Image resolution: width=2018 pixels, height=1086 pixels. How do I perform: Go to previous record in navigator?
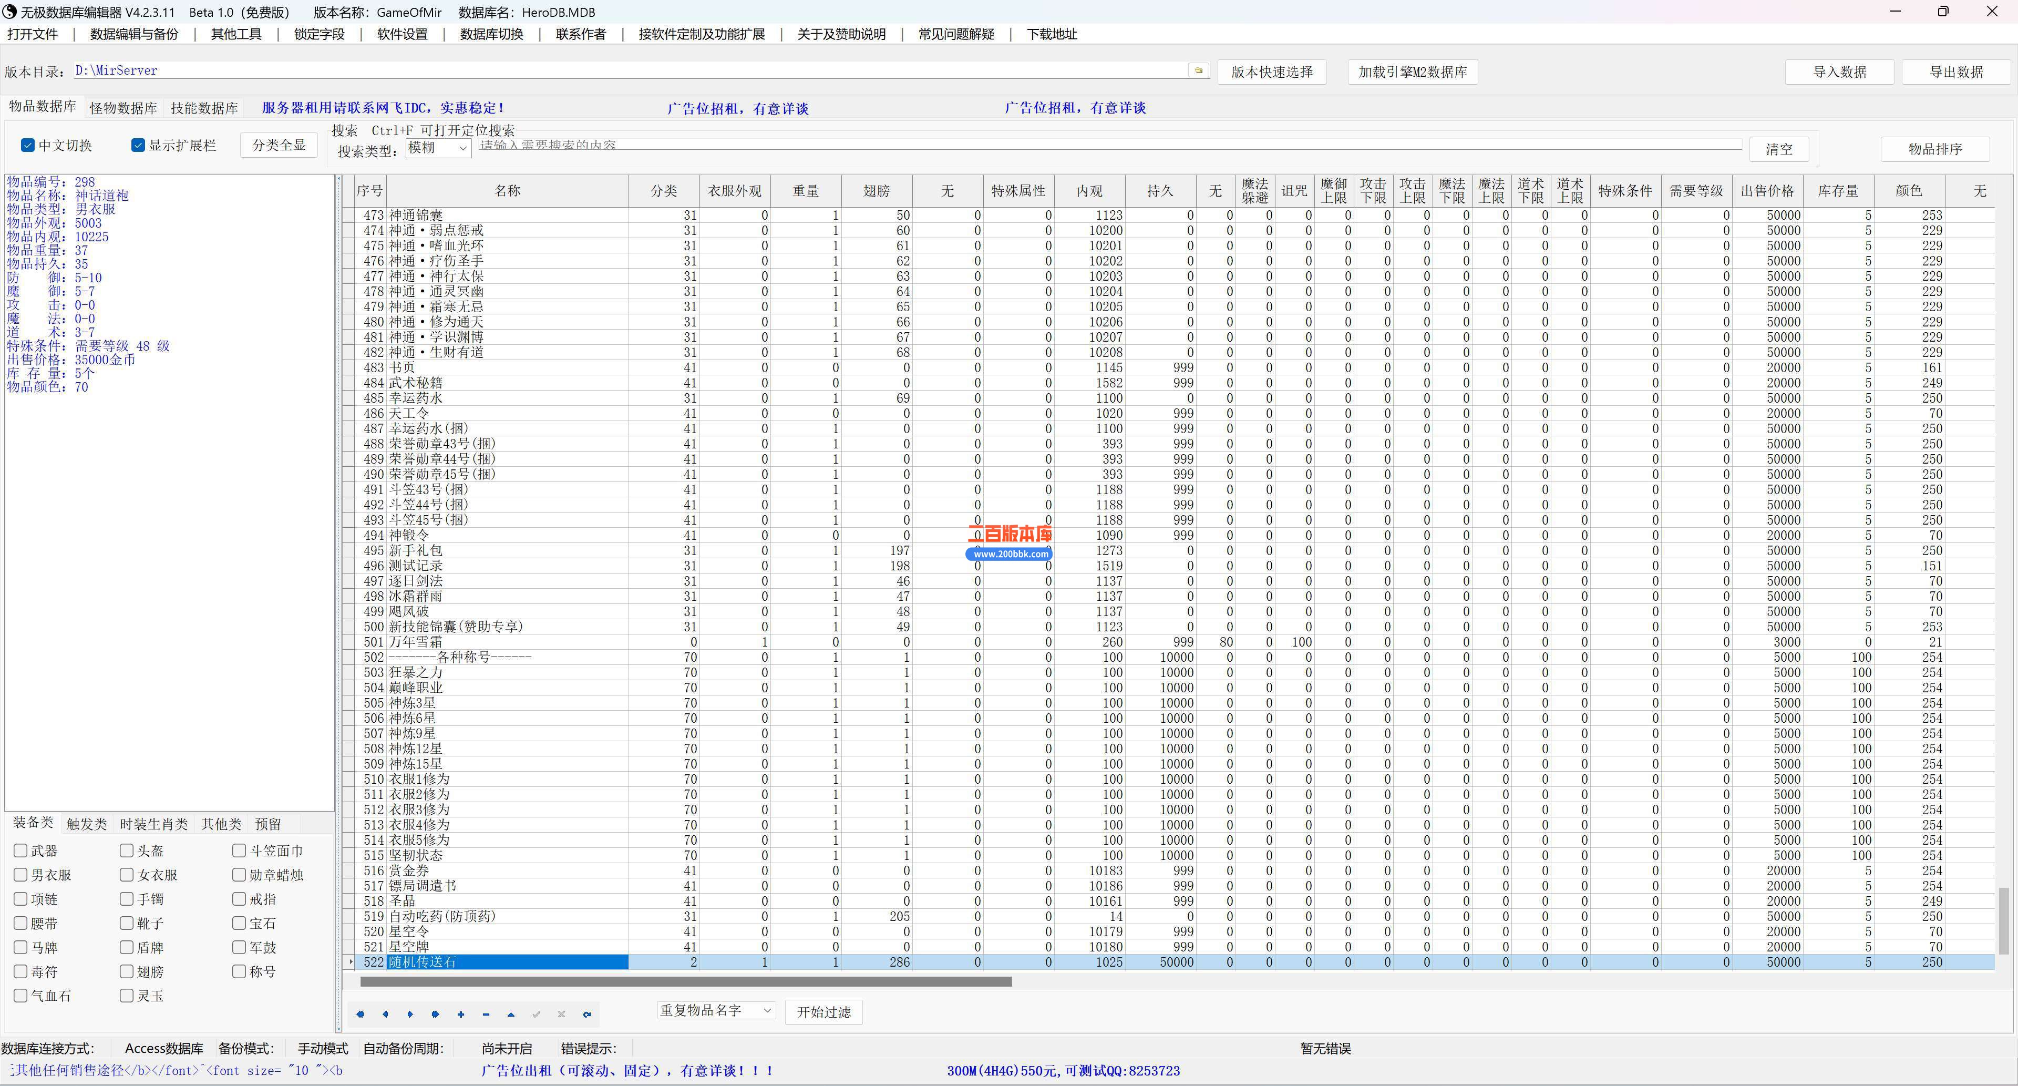(x=385, y=1014)
